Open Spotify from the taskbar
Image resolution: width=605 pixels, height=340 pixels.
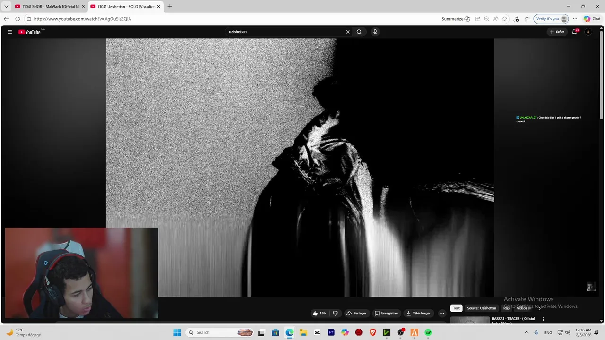pos(428,332)
